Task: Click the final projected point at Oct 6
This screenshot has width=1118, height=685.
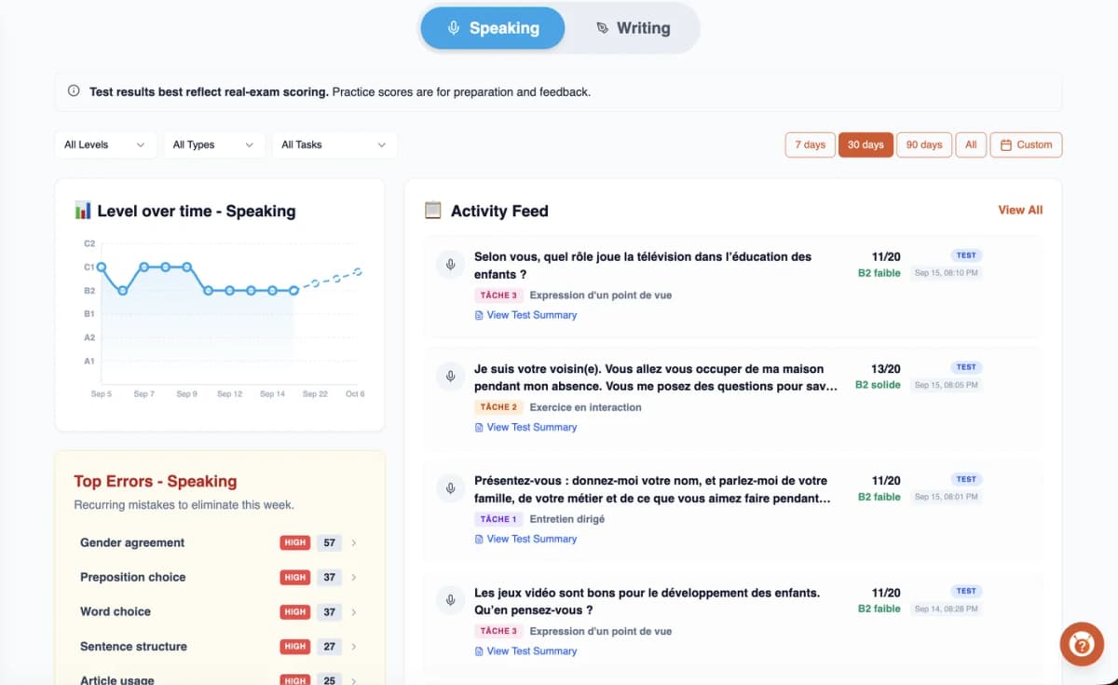Action: click(358, 272)
